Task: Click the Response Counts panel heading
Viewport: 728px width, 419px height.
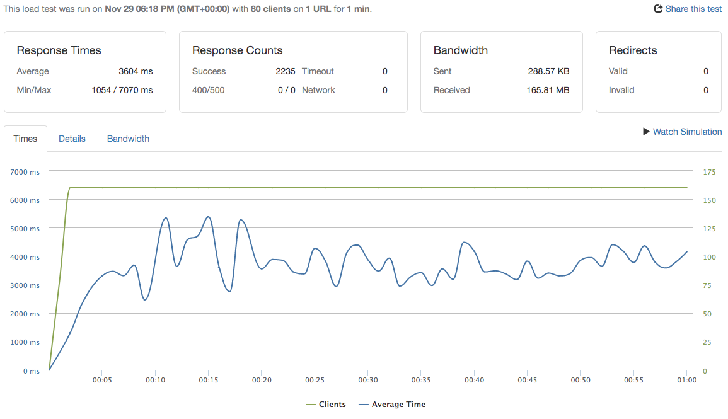Action: [x=237, y=50]
